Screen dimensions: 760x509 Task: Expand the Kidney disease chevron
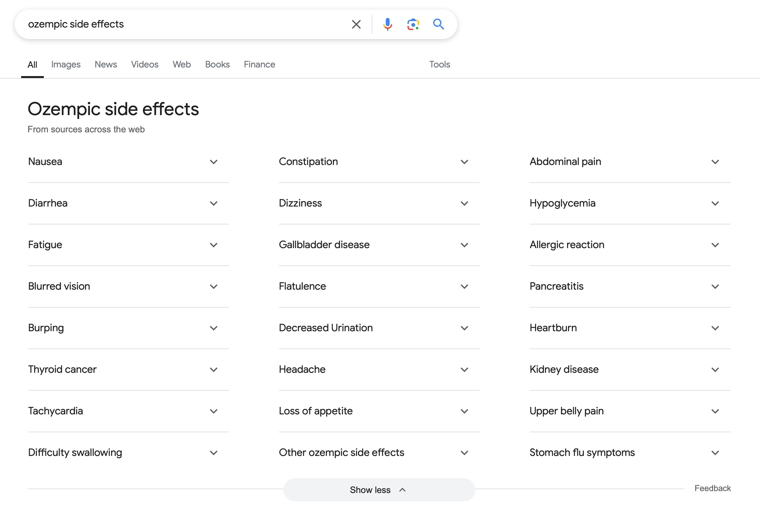(715, 370)
